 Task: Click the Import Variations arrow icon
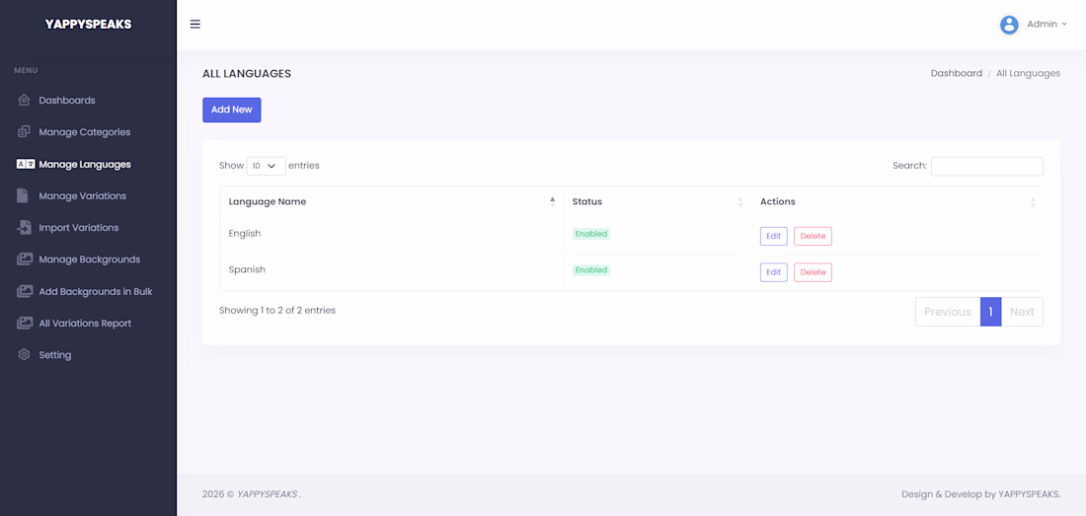point(25,227)
